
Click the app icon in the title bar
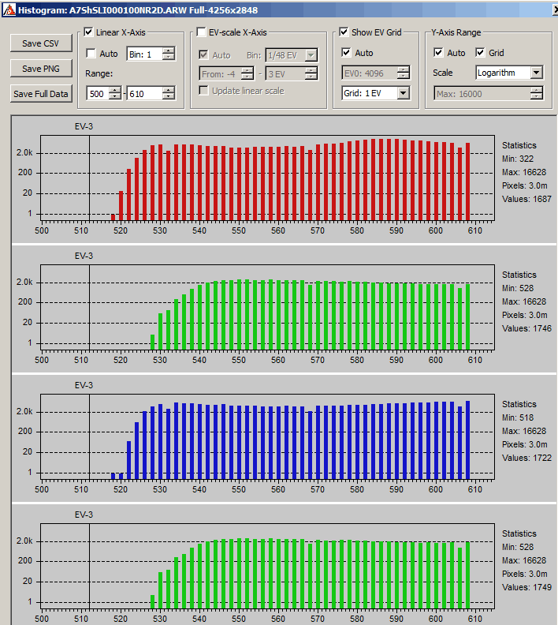tap(8, 8)
